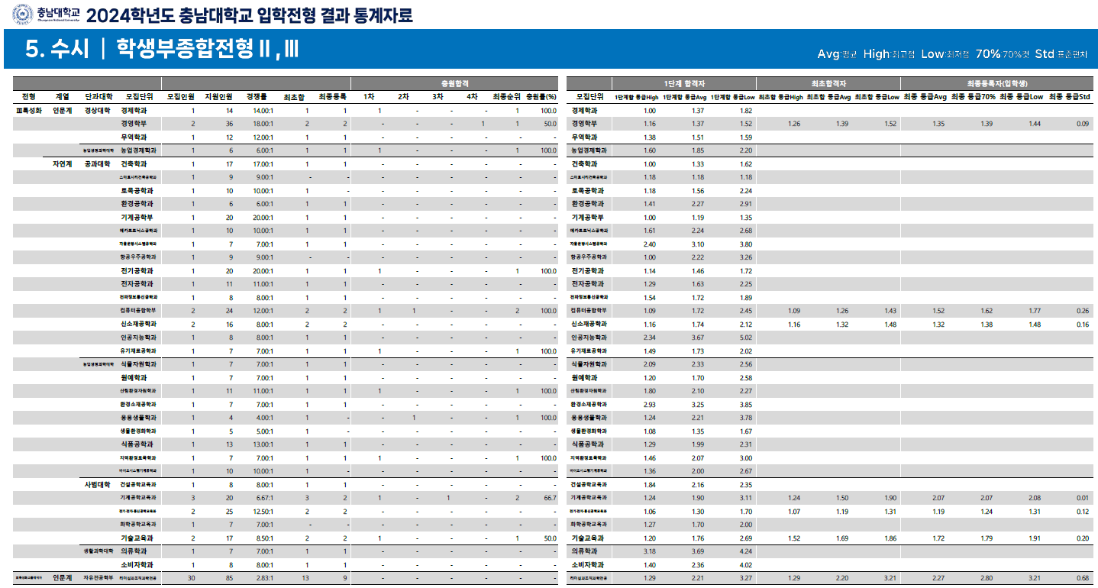
Task: Click the '3.11' stage-one low grade for 기계공학교육과
Action: pos(746,498)
